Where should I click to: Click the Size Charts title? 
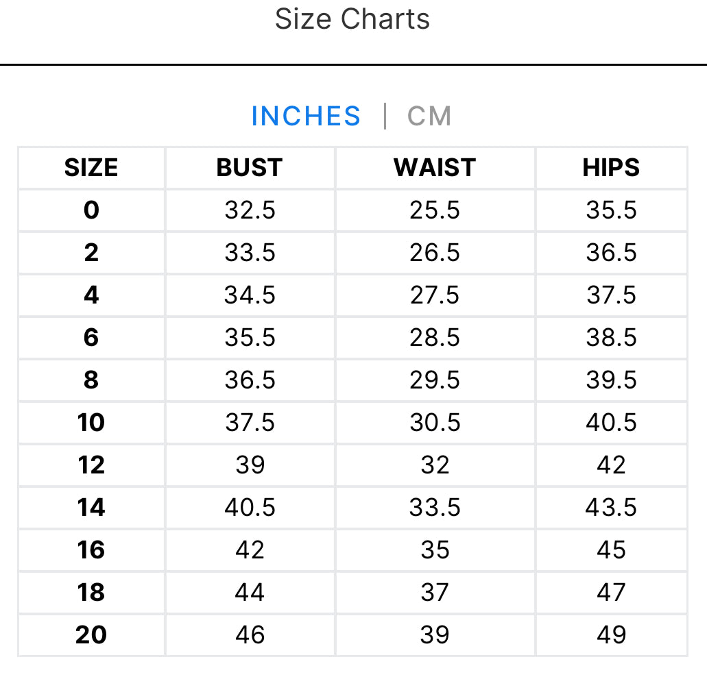pos(352,19)
